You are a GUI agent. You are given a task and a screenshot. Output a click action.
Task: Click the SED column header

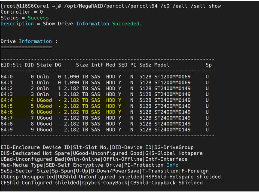pos(123,65)
